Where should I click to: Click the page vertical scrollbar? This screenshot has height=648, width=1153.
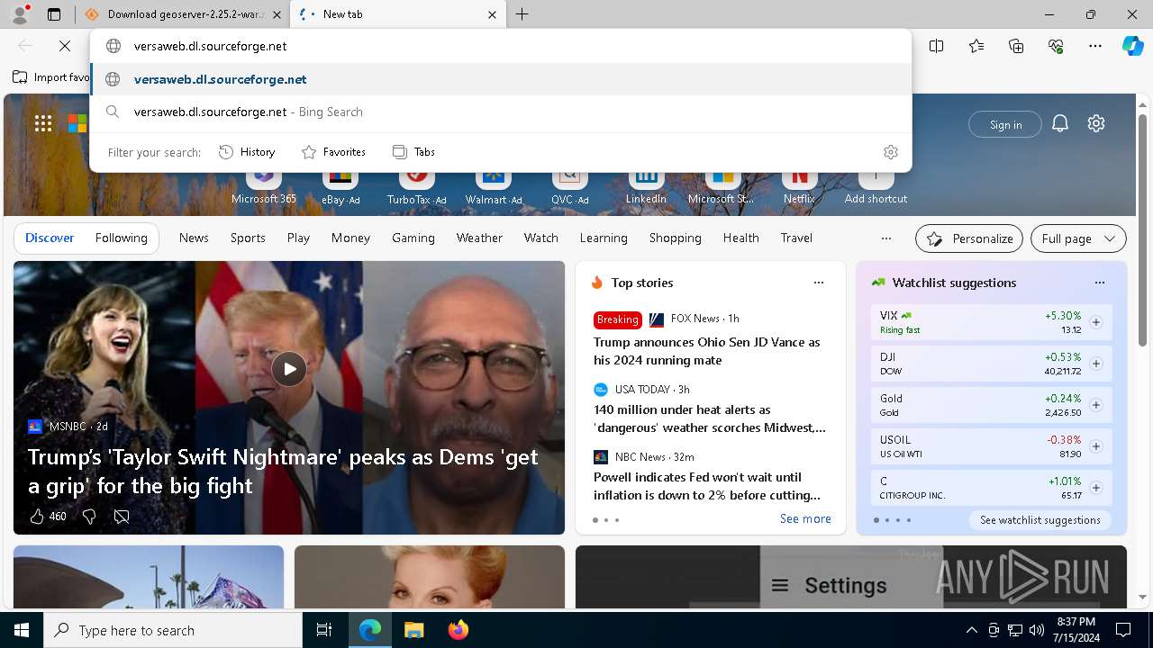pos(1143,229)
